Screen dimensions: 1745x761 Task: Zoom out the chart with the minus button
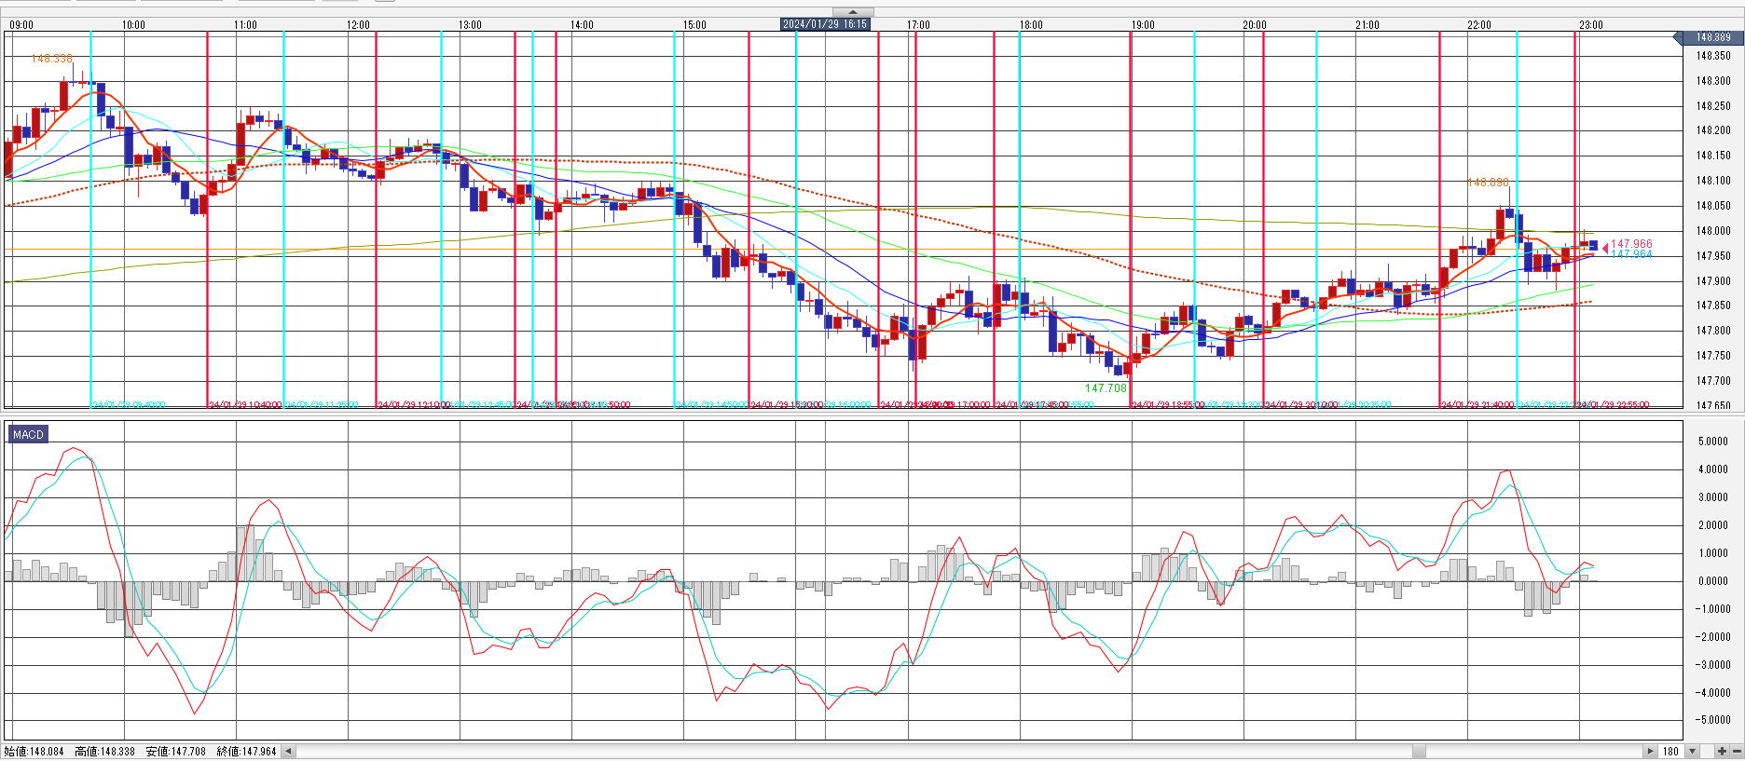(x=1736, y=751)
